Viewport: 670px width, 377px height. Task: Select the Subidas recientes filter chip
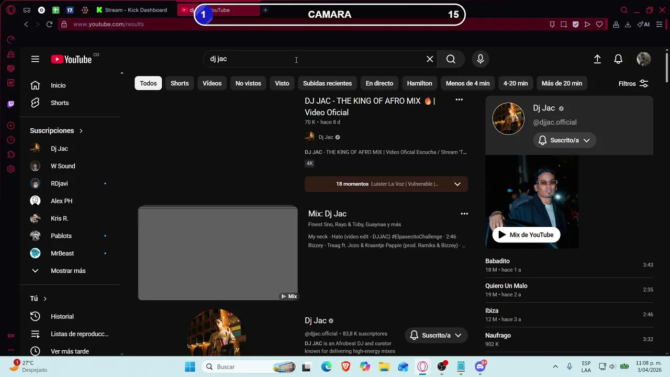coord(327,83)
